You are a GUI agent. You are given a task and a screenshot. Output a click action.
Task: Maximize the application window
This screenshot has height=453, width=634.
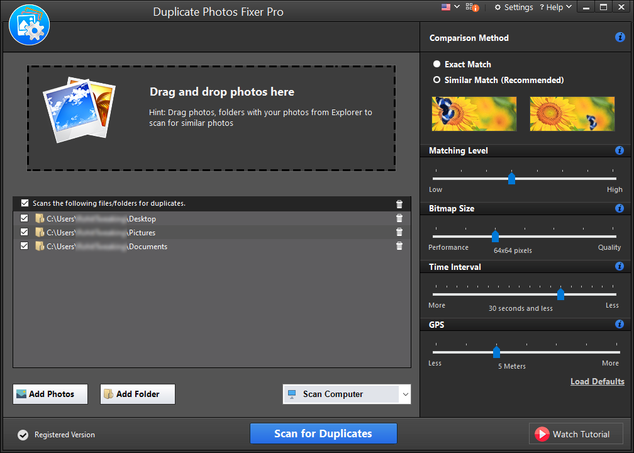pyautogui.click(x=604, y=8)
